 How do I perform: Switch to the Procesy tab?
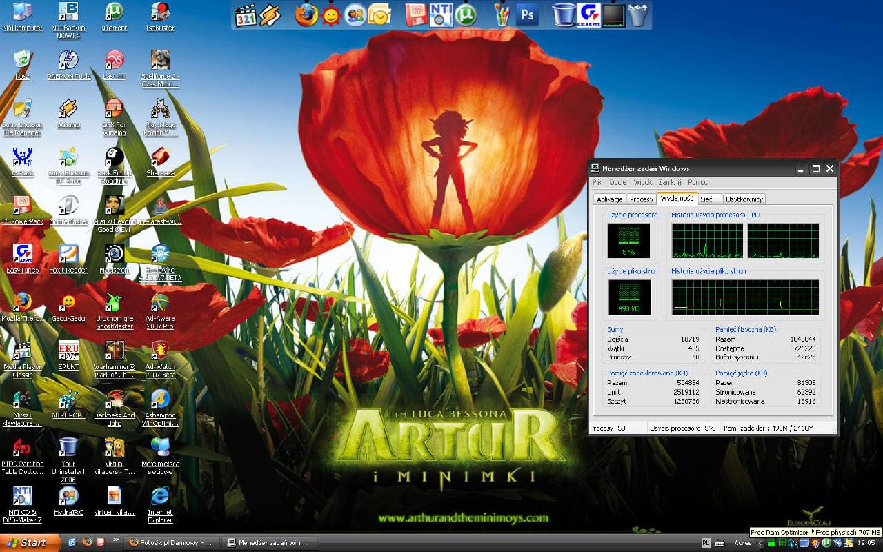click(642, 199)
